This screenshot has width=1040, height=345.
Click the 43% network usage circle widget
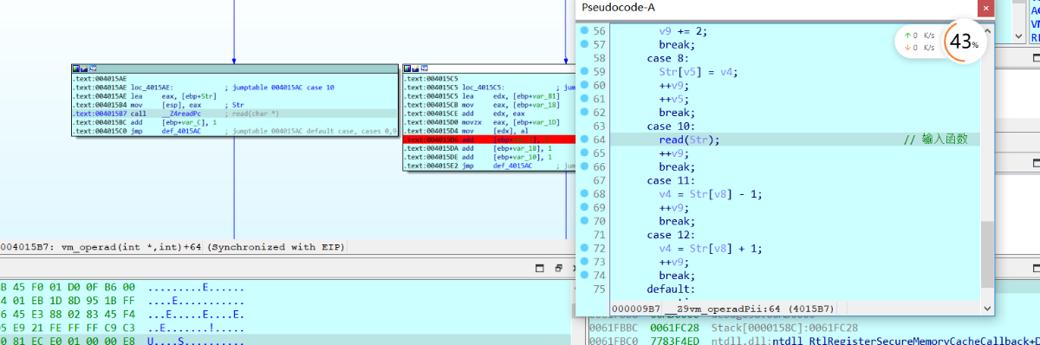[965, 41]
